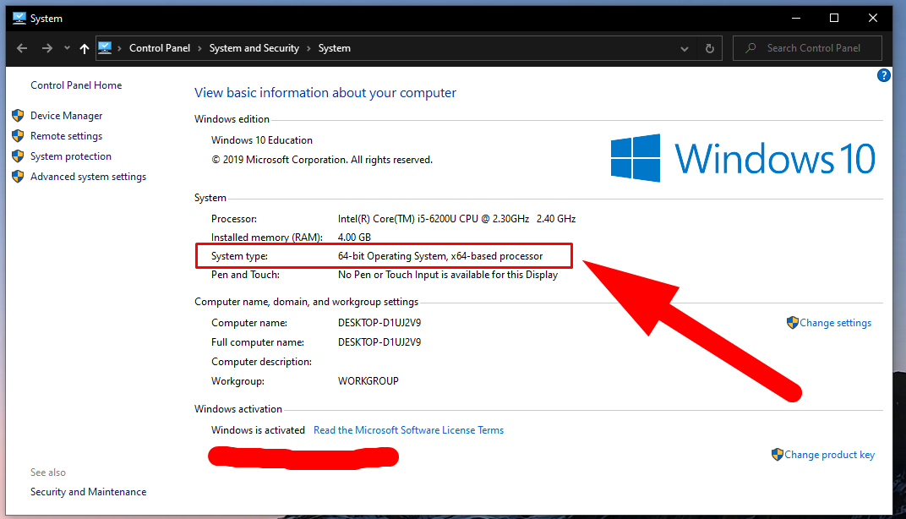Click the 'View basic information about your computer' heading

pos(325,92)
